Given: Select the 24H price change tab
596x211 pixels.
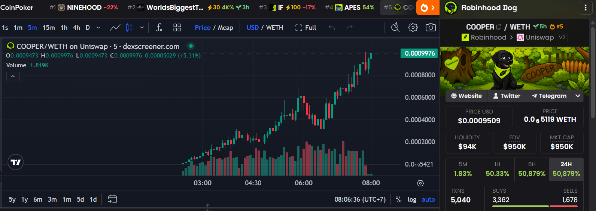Looking at the screenshot, I should coord(566,169).
